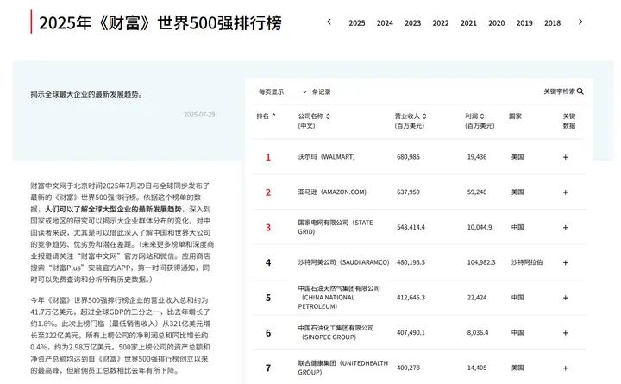Click State Grid profit 10,044.9
This screenshot has width=621, height=384.
(480, 228)
